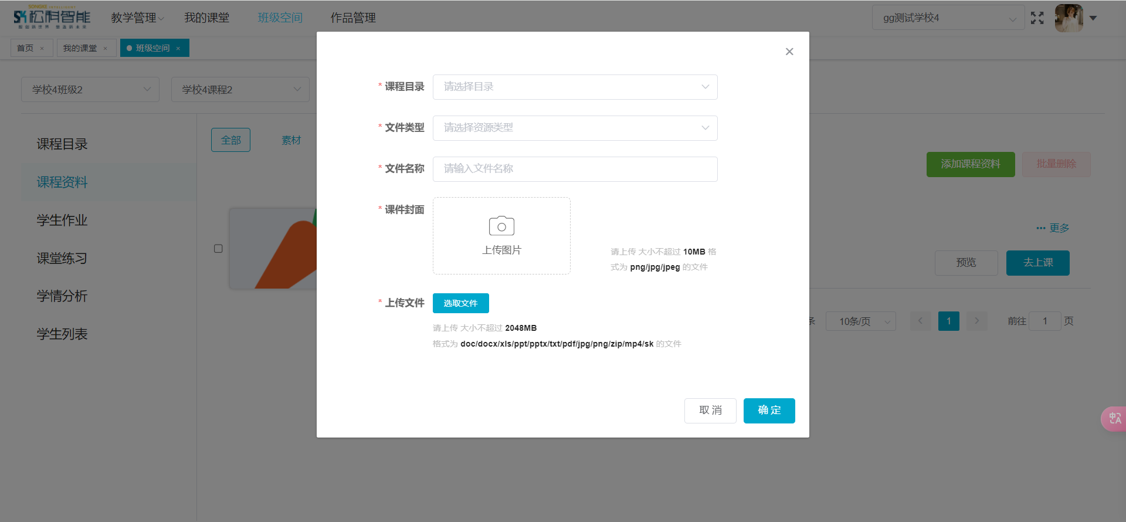Close the dialog with the X icon
Screen dimensions: 1126x522
pos(789,52)
